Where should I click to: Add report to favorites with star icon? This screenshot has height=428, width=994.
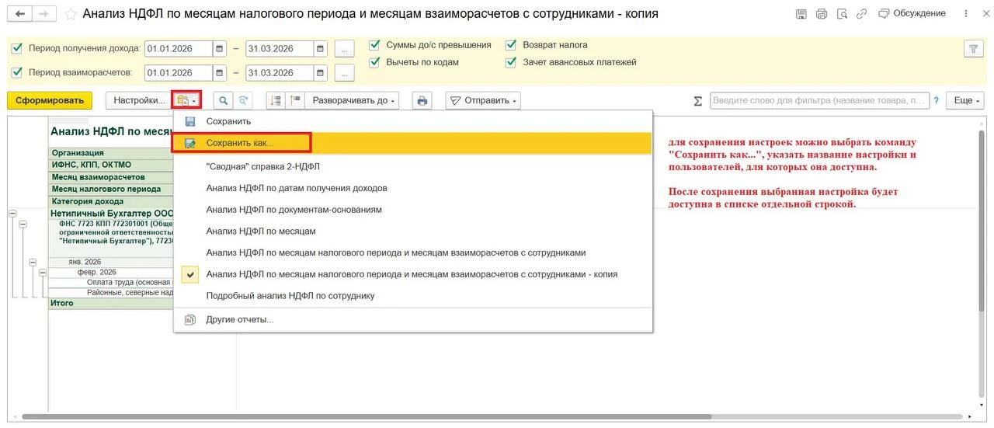click(x=71, y=14)
